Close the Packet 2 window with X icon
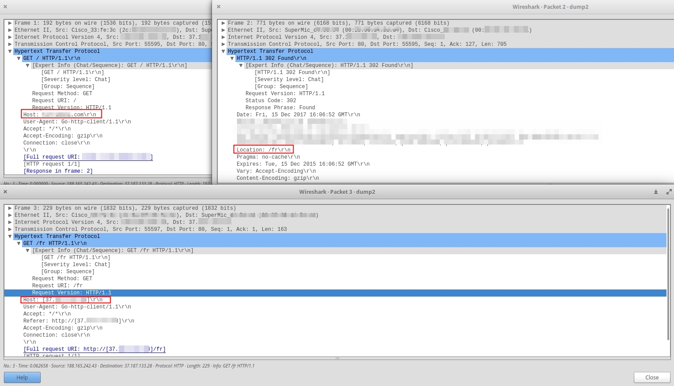Image resolution: width=674 pixels, height=386 pixels. tap(219, 7)
